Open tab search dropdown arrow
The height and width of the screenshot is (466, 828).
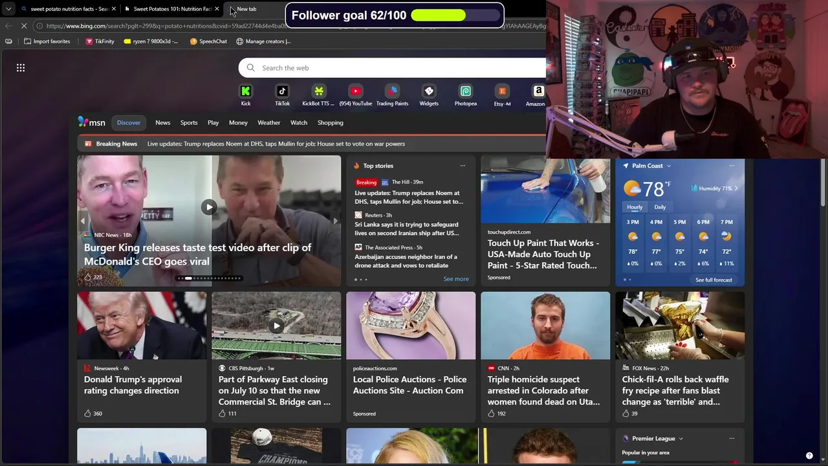click(x=8, y=9)
